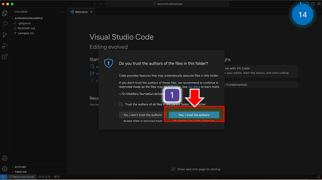Screen dimensions: 322x180
Task: Click the ports forwarded status bar indicator
Action: (57, 177)
